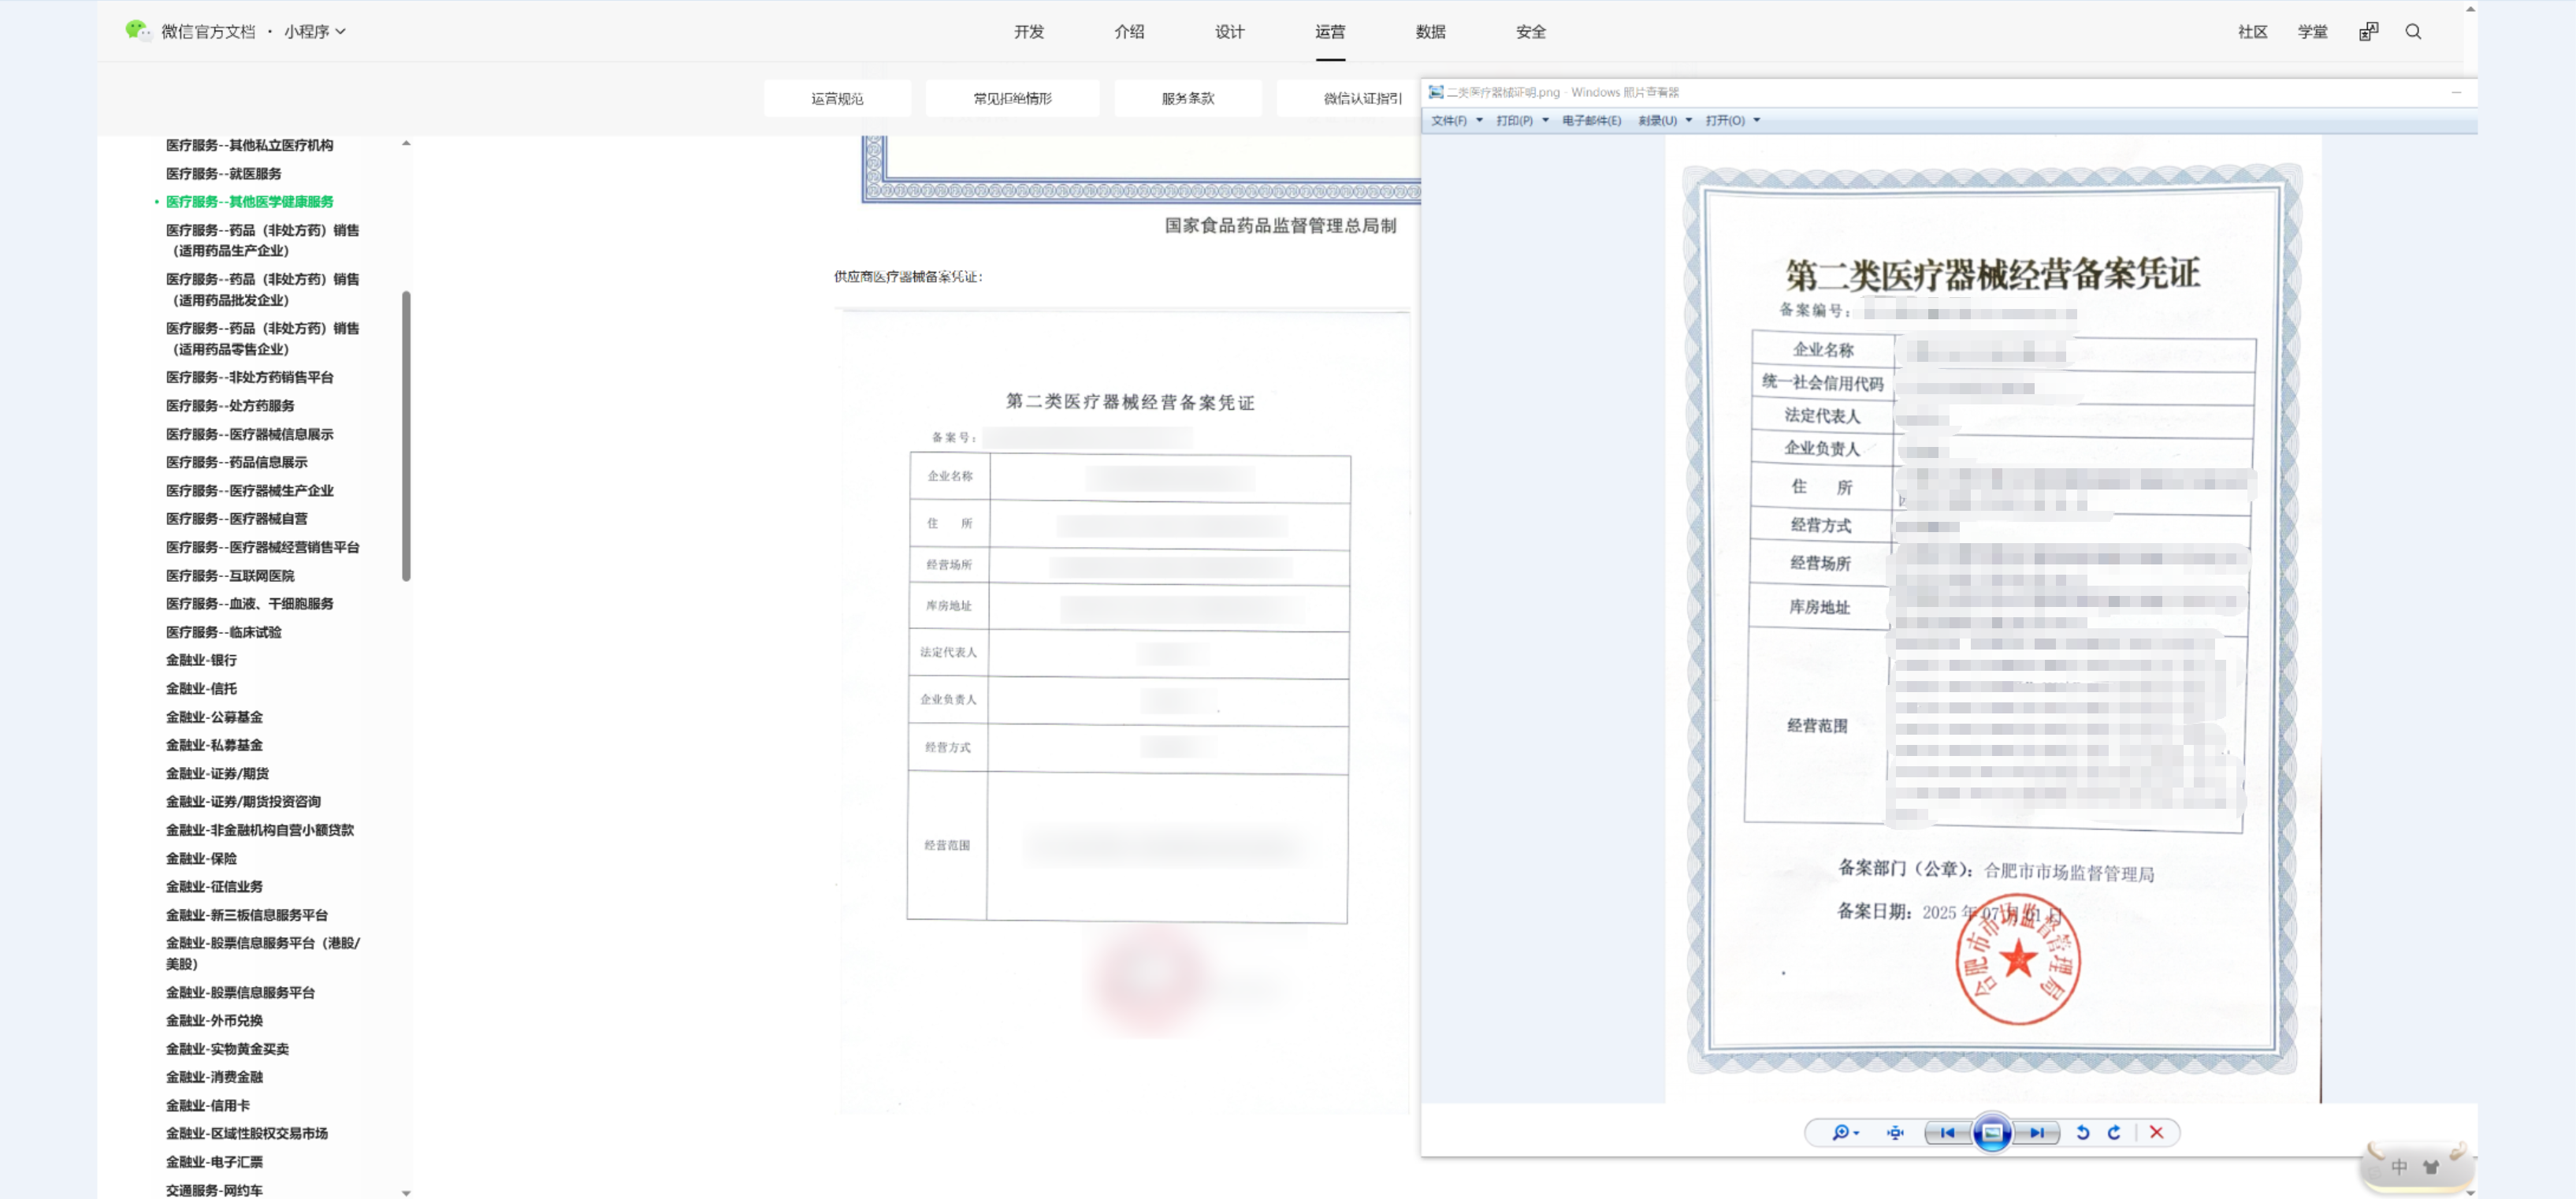
Task: Expand the 小程序 dropdown in header
Action: tap(315, 32)
